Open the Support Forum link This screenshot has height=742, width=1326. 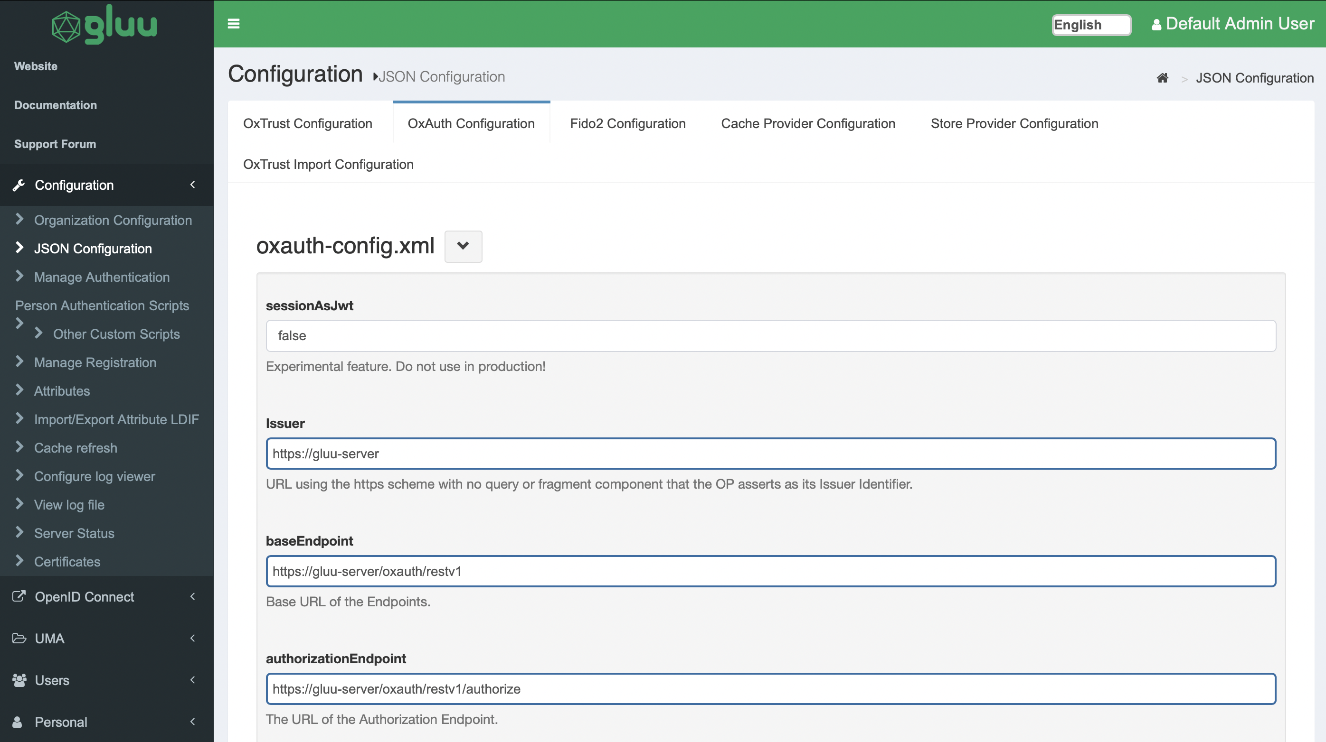point(55,144)
